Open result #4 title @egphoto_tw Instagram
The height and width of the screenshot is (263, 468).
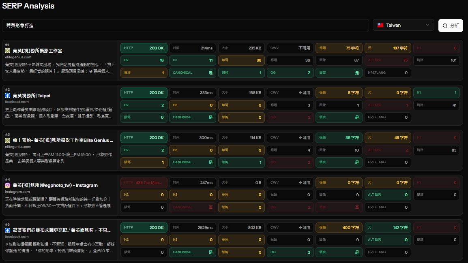pos(55,185)
